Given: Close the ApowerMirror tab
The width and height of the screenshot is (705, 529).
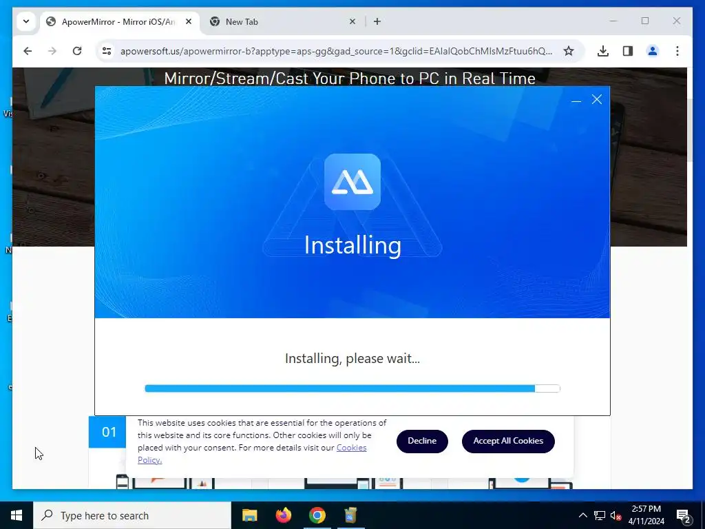Looking at the screenshot, I should (x=189, y=21).
